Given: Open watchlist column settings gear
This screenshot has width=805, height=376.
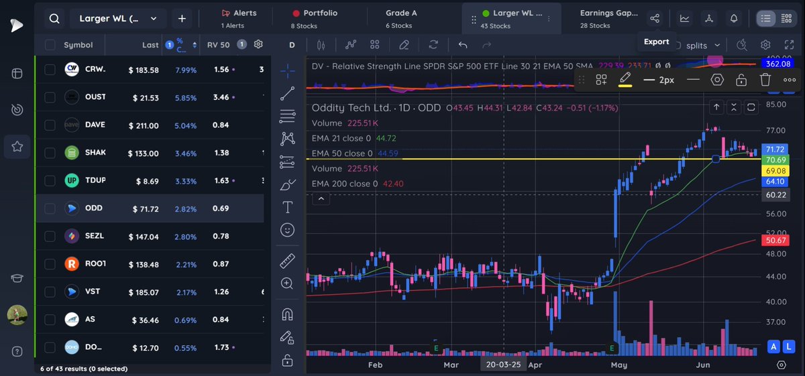Looking at the screenshot, I should point(258,45).
